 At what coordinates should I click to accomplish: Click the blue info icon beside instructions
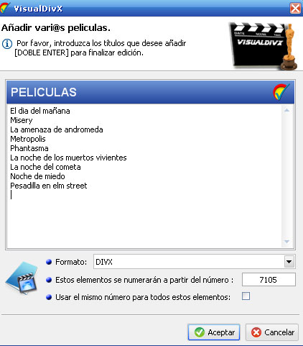(x=7, y=44)
